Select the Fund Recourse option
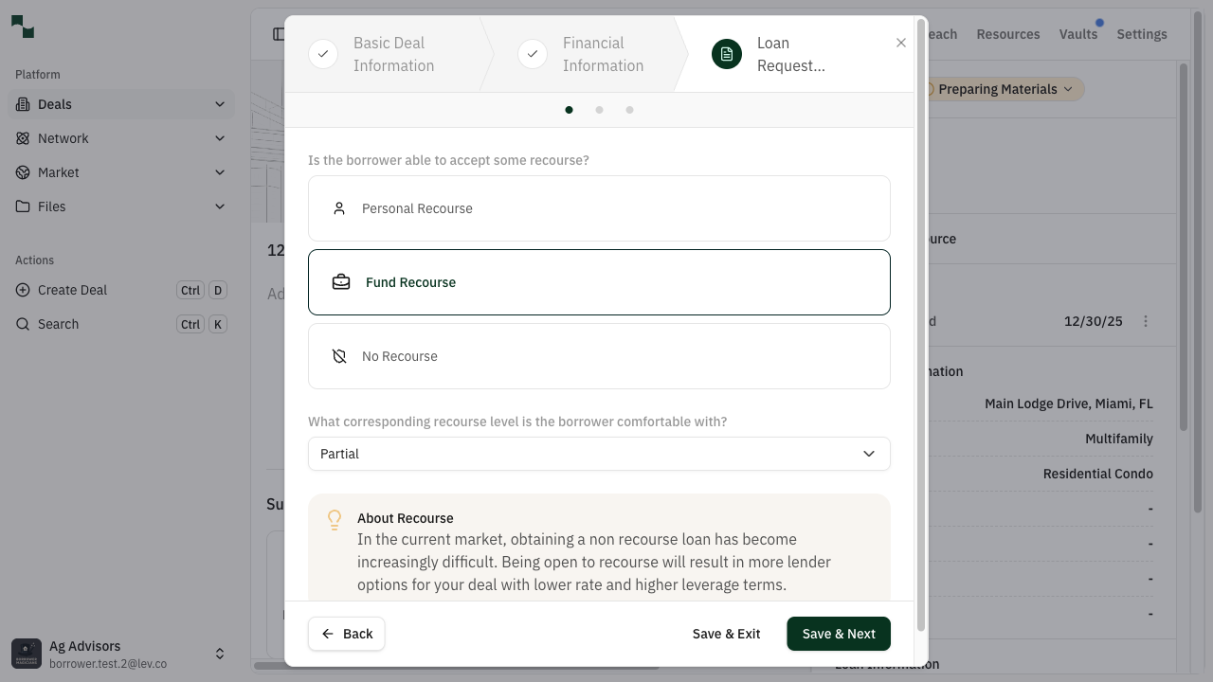The height and width of the screenshot is (682, 1213). [x=599, y=282]
